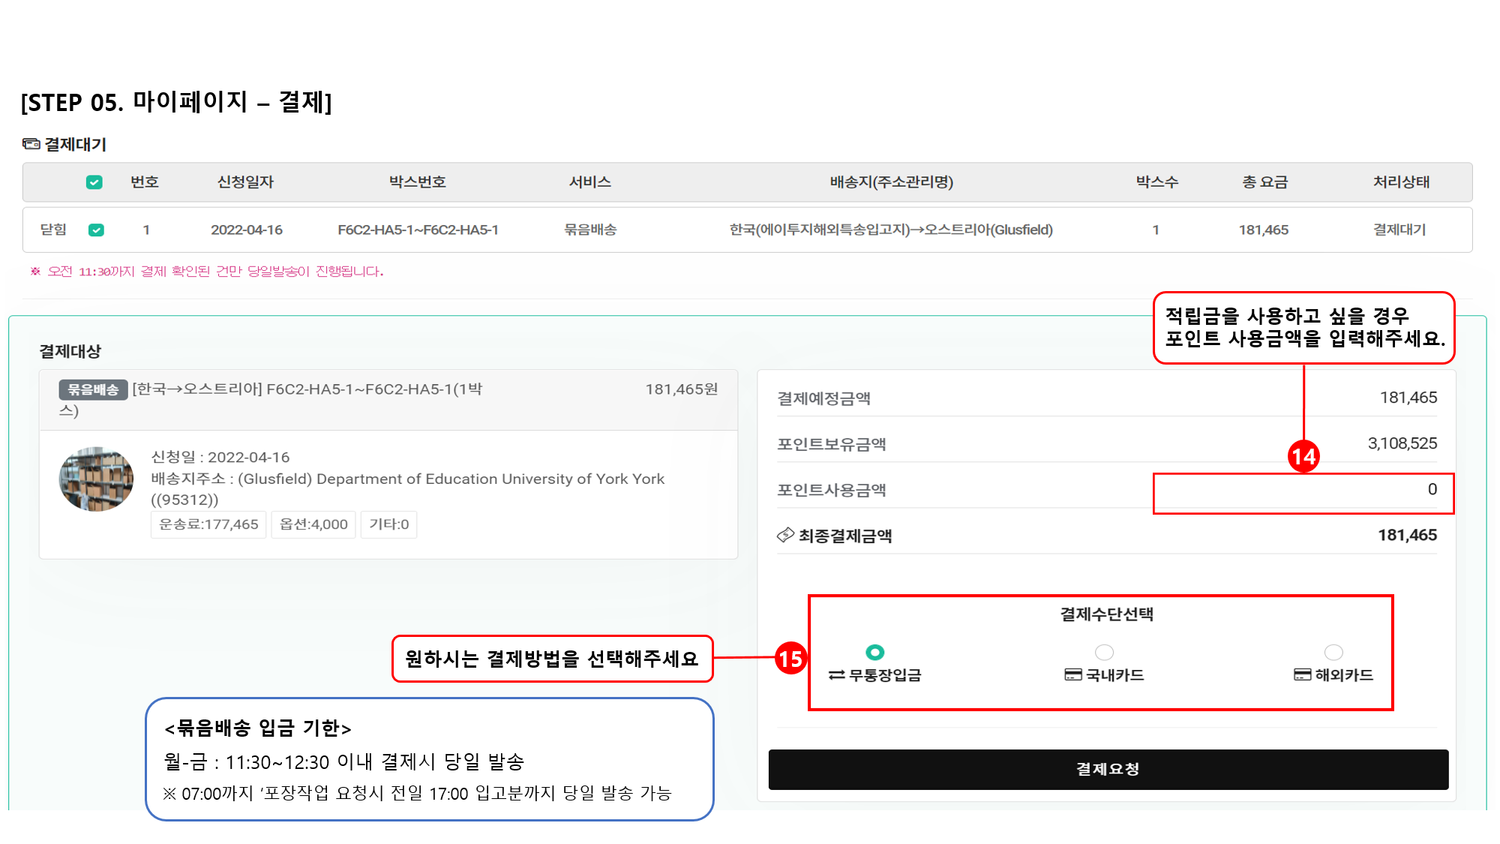
Task: Click the card icon beside 해외카드
Action: 1302,675
